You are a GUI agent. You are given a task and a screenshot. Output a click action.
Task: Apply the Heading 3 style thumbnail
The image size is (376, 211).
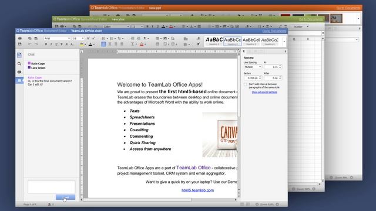(x=251, y=41)
